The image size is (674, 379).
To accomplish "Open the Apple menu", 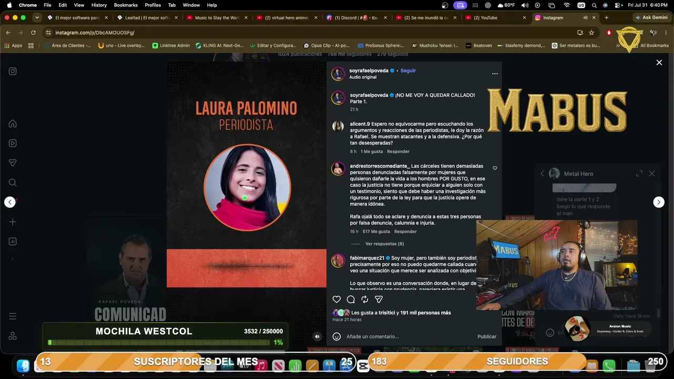I will coord(8,5).
